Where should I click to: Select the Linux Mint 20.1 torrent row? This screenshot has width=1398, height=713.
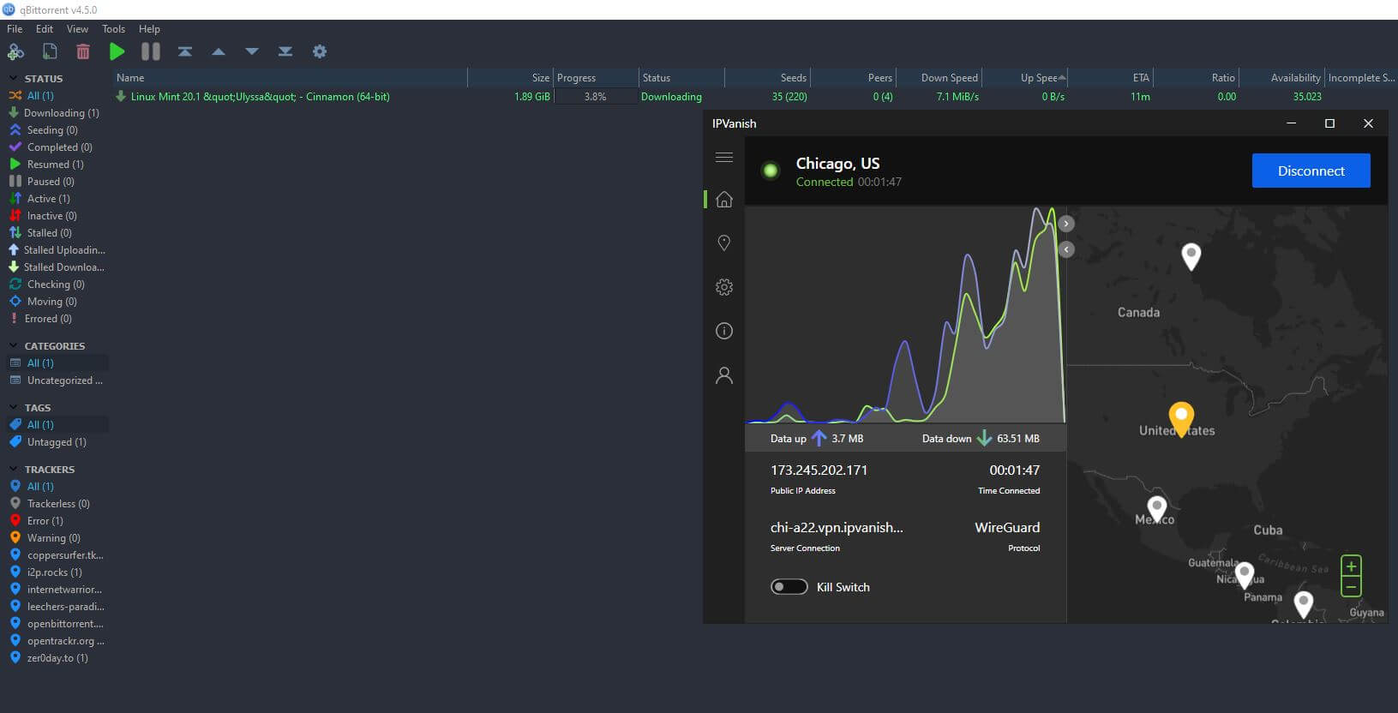tap(754, 97)
